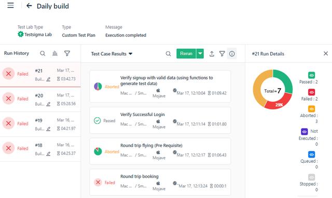Screen dimensions: 332x198
Task: Edit the build name of run #20
Action: (x=48, y=104)
